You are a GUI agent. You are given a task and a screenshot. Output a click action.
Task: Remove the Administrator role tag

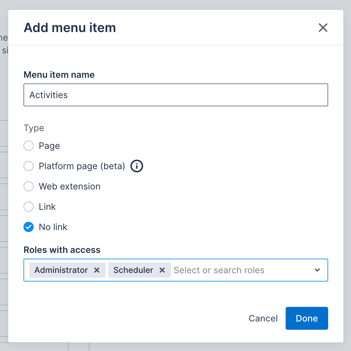pos(97,270)
